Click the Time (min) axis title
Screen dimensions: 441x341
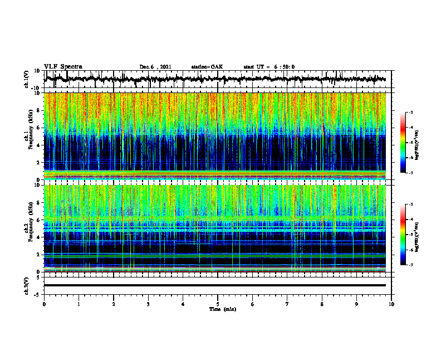223,309
